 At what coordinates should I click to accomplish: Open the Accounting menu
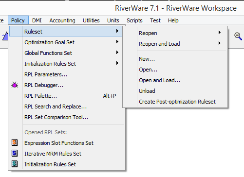click(x=62, y=20)
